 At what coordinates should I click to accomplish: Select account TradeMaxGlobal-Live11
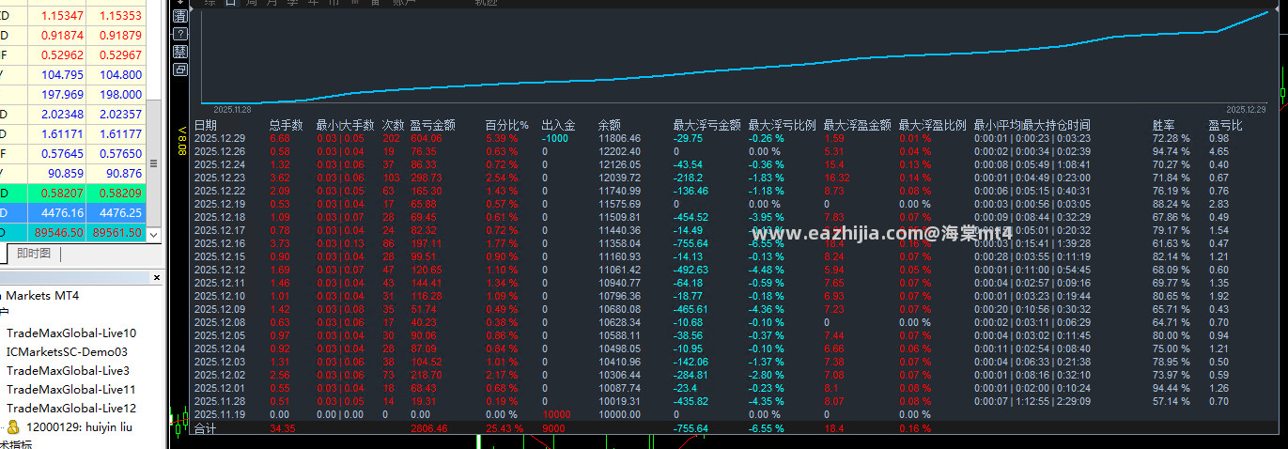71,389
